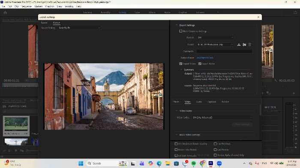This screenshot has width=300, height=168.
Task: Enable Use Maximum Render Quality
Action: pos(176,144)
